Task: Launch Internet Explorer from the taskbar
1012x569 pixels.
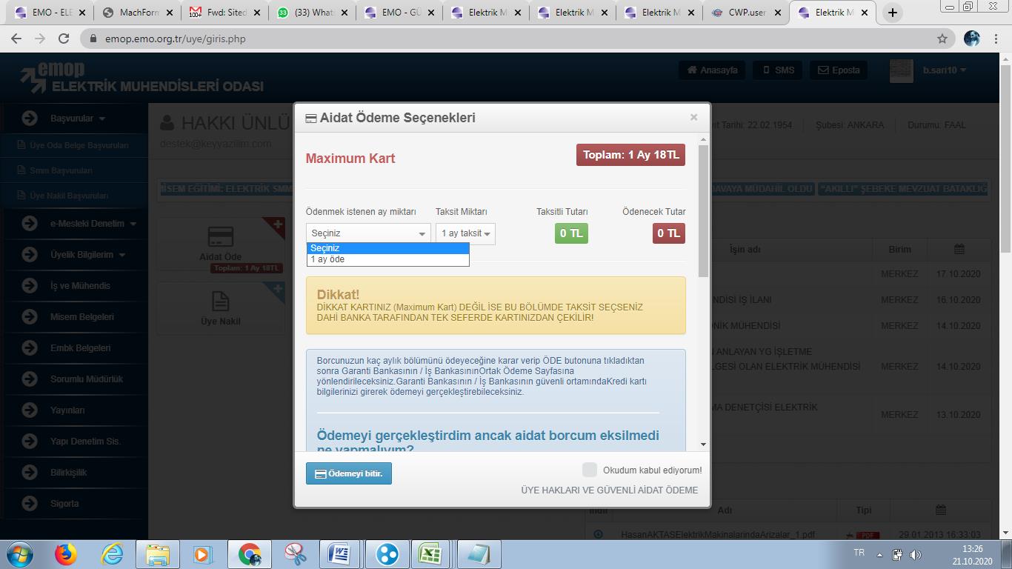Action: pyautogui.click(x=112, y=554)
